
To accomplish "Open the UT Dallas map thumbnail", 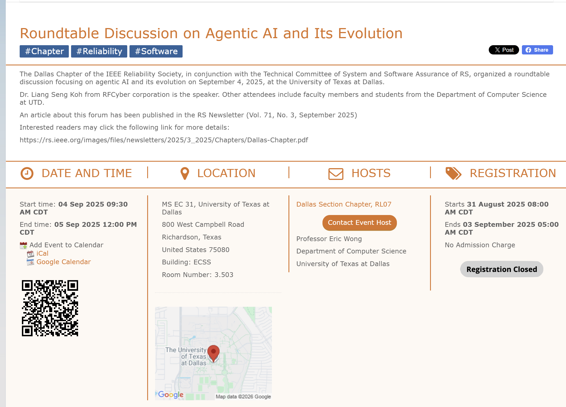I will pyautogui.click(x=213, y=353).
